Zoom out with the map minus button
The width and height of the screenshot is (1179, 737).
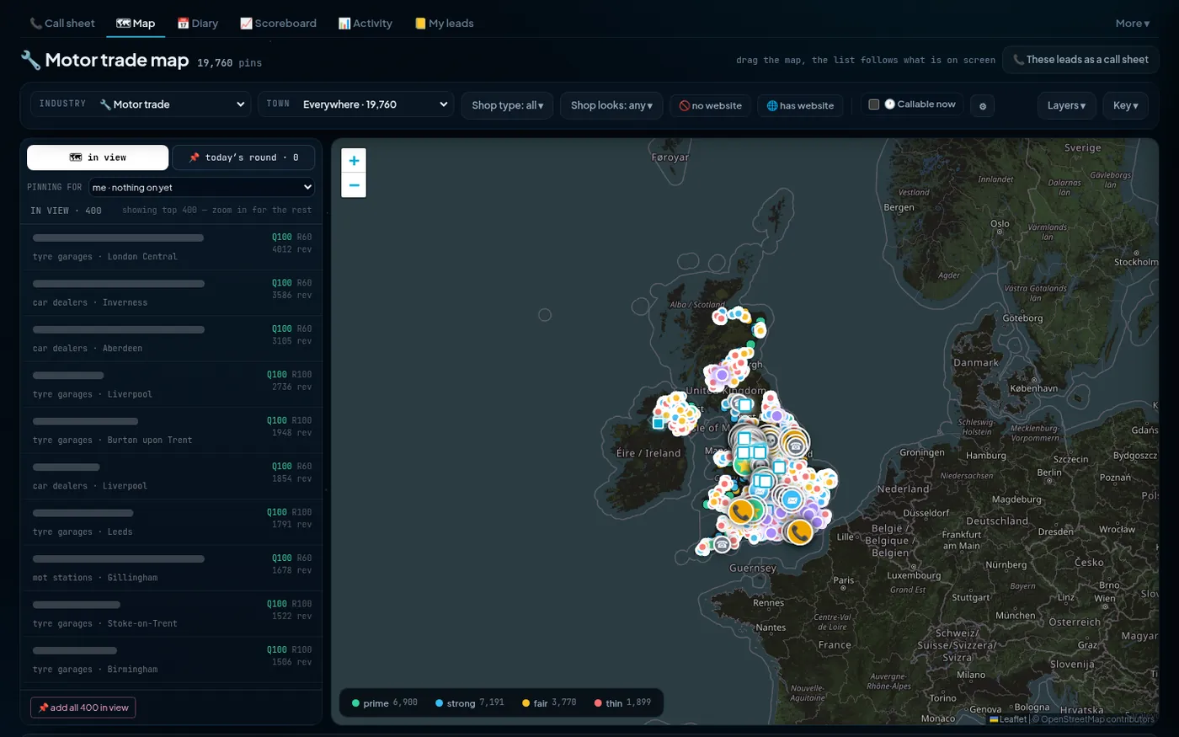(354, 185)
